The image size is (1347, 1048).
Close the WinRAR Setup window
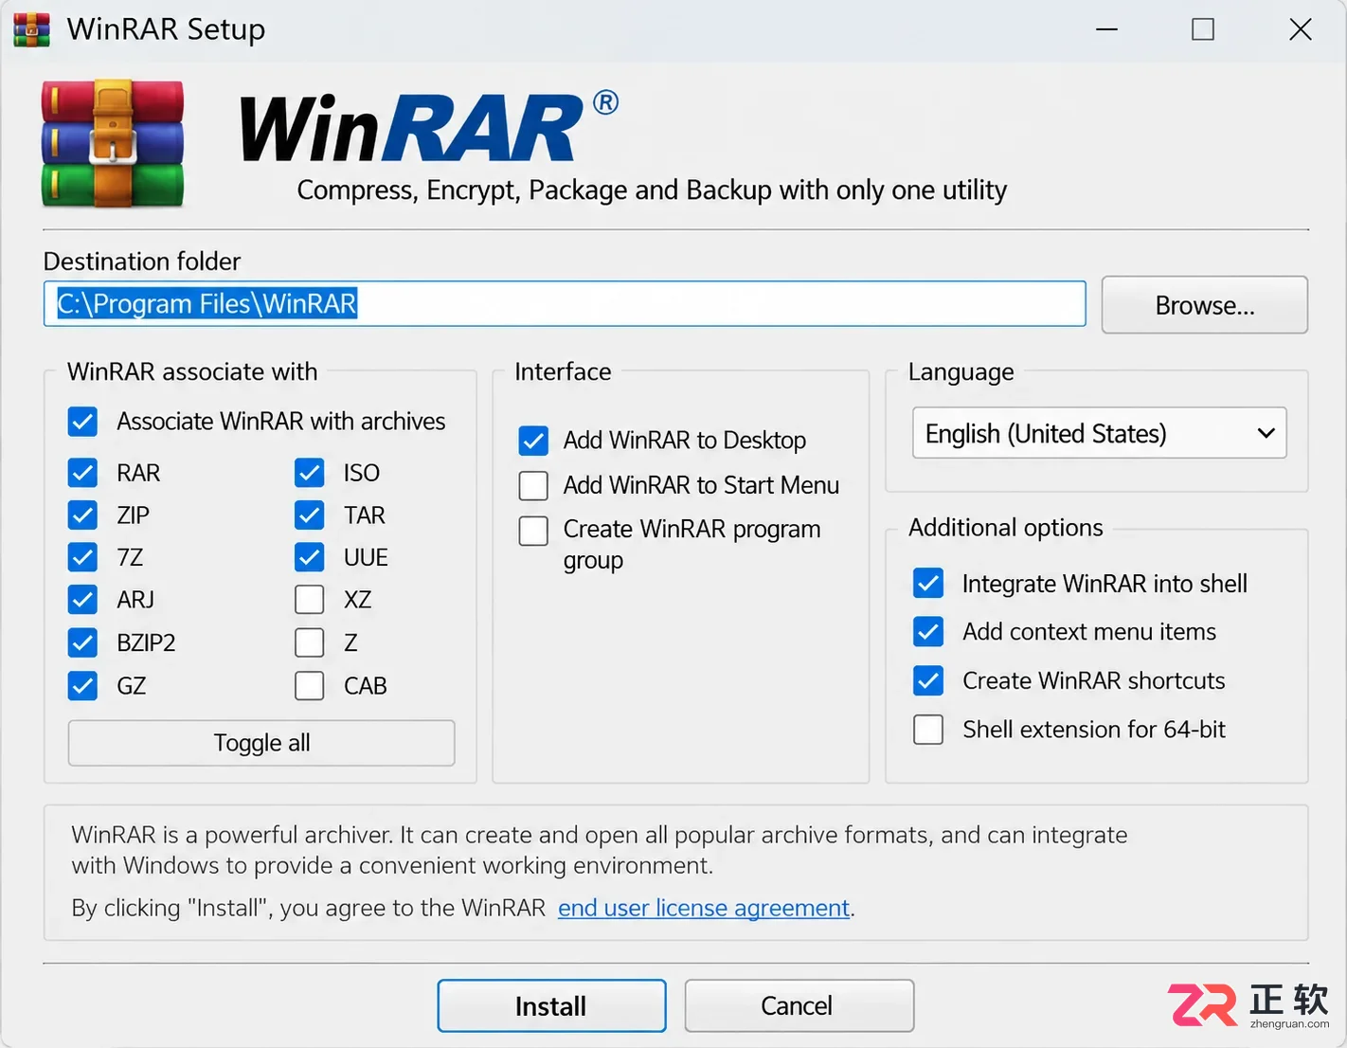pyautogui.click(x=1301, y=29)
